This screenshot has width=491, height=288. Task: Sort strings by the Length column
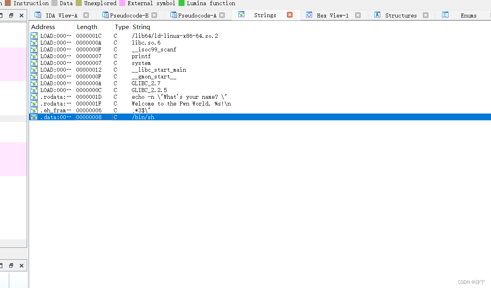point(87,27)
